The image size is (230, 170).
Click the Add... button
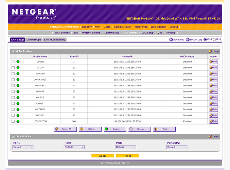point(164,129)
